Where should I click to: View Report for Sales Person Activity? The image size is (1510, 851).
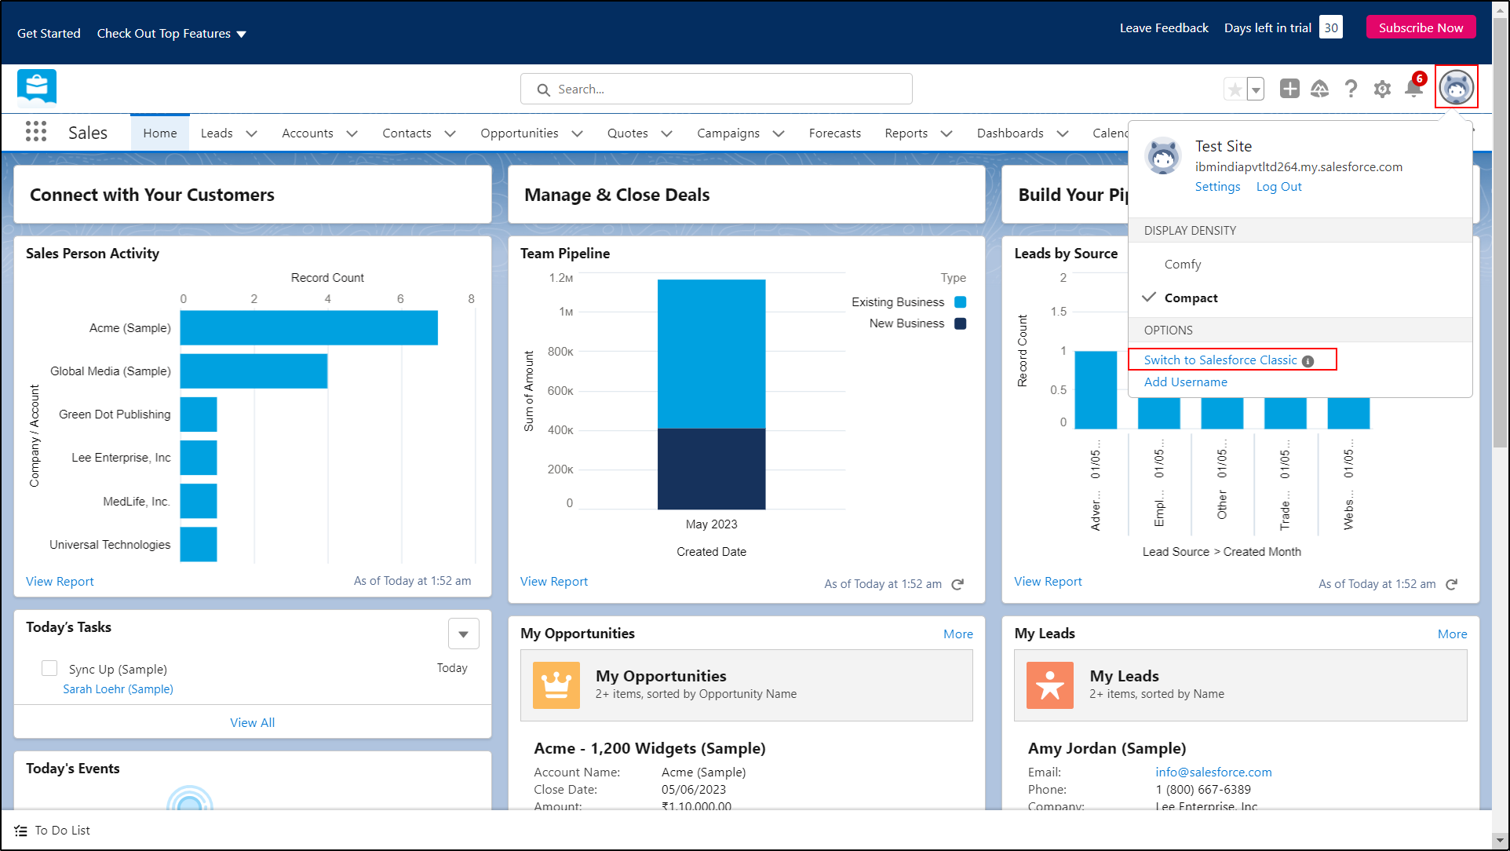point(60,582)
